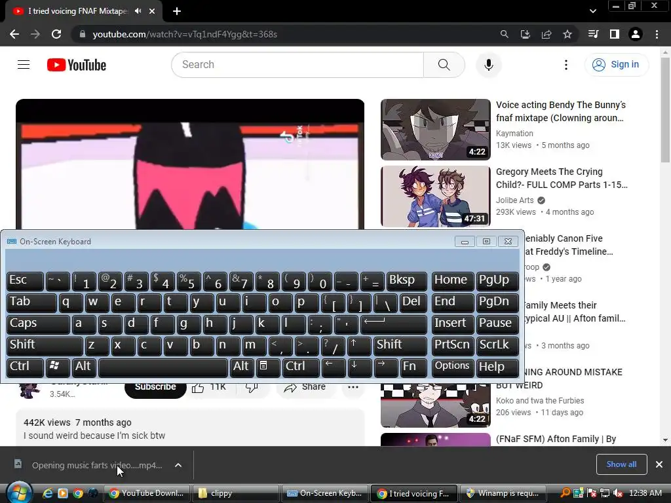Toggle the Windows logo key on keyboard
Viewport: 671px width, 503px height.
point(58,367)
